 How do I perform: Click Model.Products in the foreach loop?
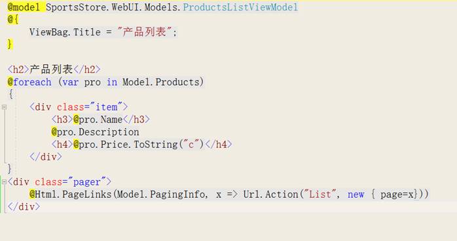click(x=162, y=82)
